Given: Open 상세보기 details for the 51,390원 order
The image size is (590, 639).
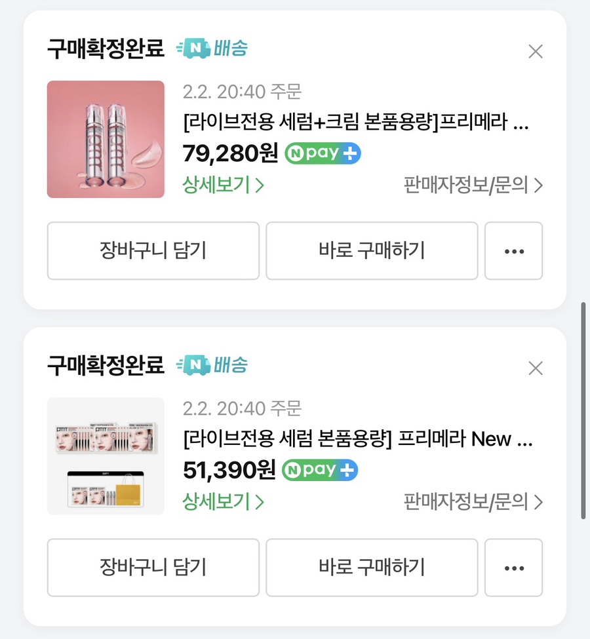Looking at the screenshot, I should [x=223, y=502].
